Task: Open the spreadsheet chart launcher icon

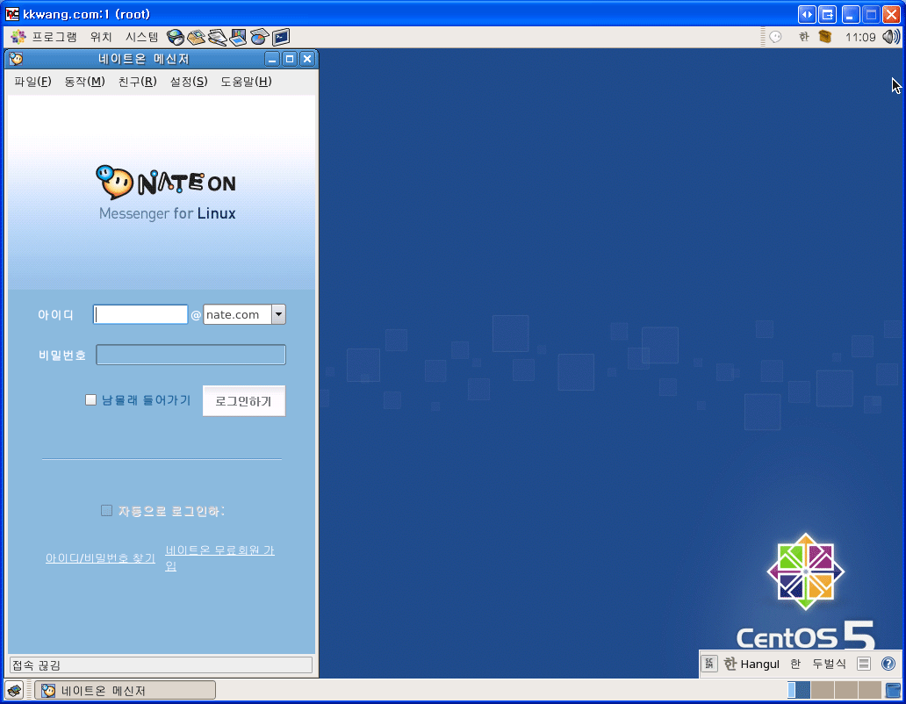Action: tap(260, 37)
